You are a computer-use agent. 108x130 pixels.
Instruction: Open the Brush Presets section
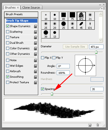coord(21,14)
